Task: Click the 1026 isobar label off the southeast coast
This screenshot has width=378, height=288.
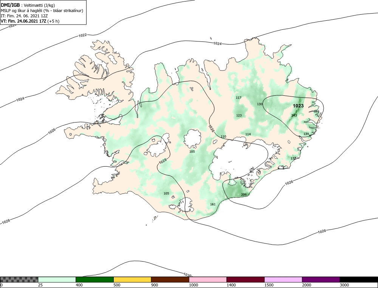Action: click(289, 182)
